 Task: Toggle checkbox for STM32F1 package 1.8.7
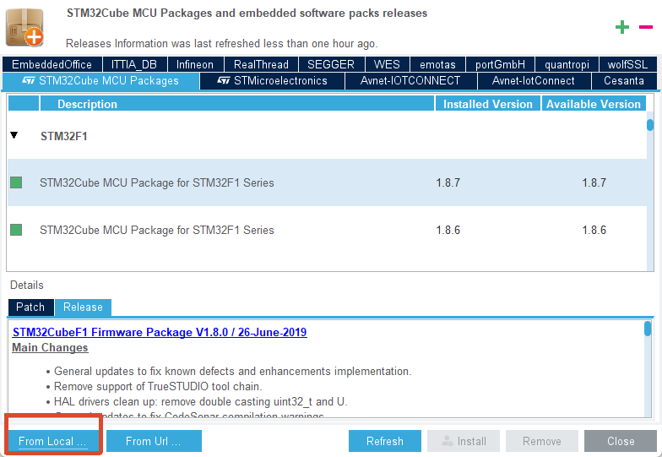16,182
